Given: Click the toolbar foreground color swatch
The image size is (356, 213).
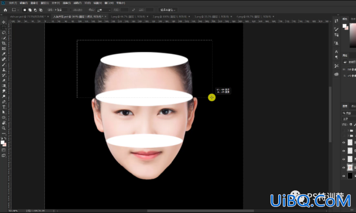Looking at the screenshot, I should click(x=3, y=142).
